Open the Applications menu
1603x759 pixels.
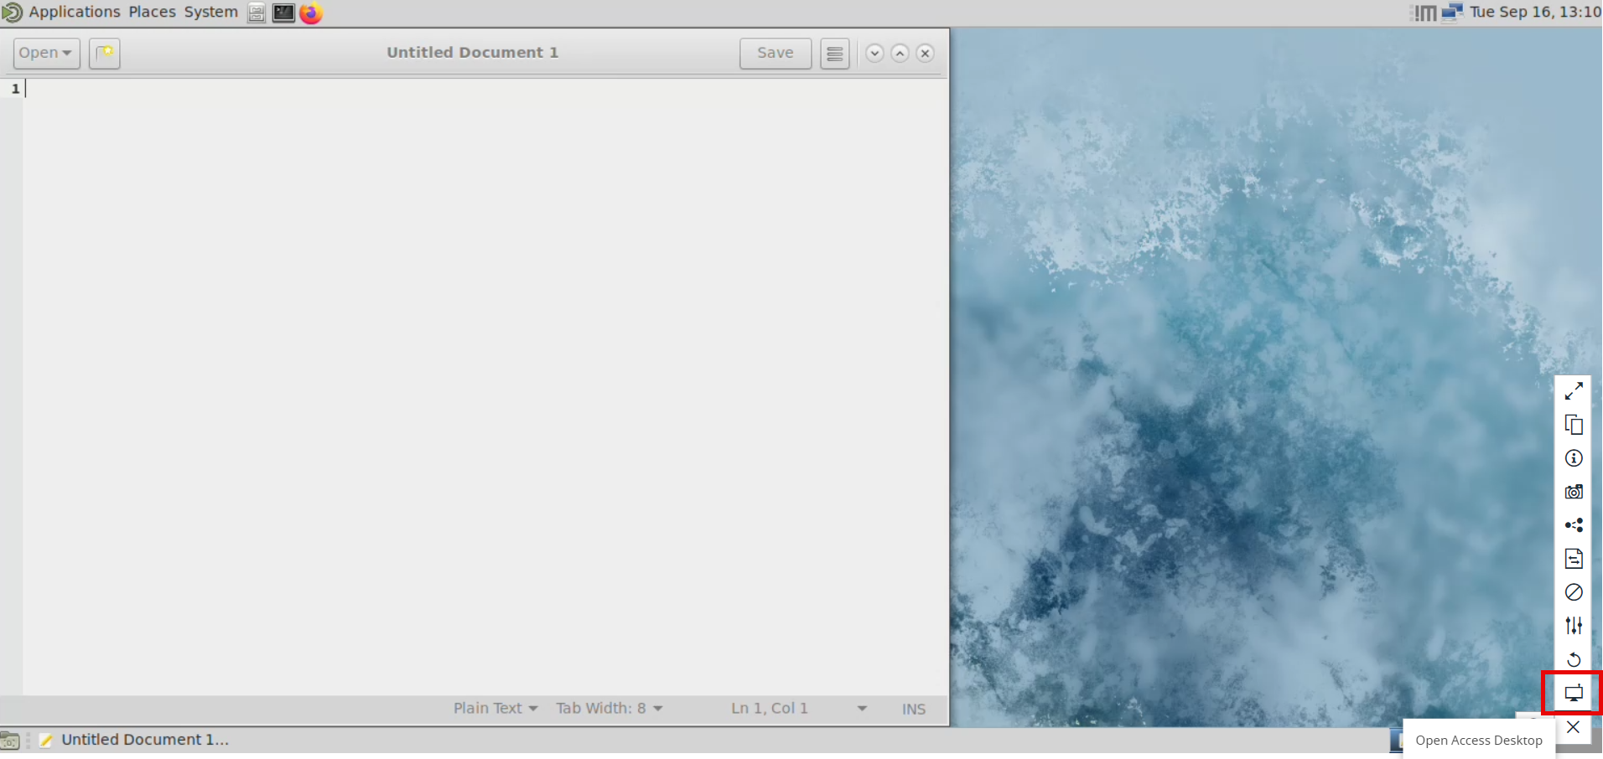75,12
